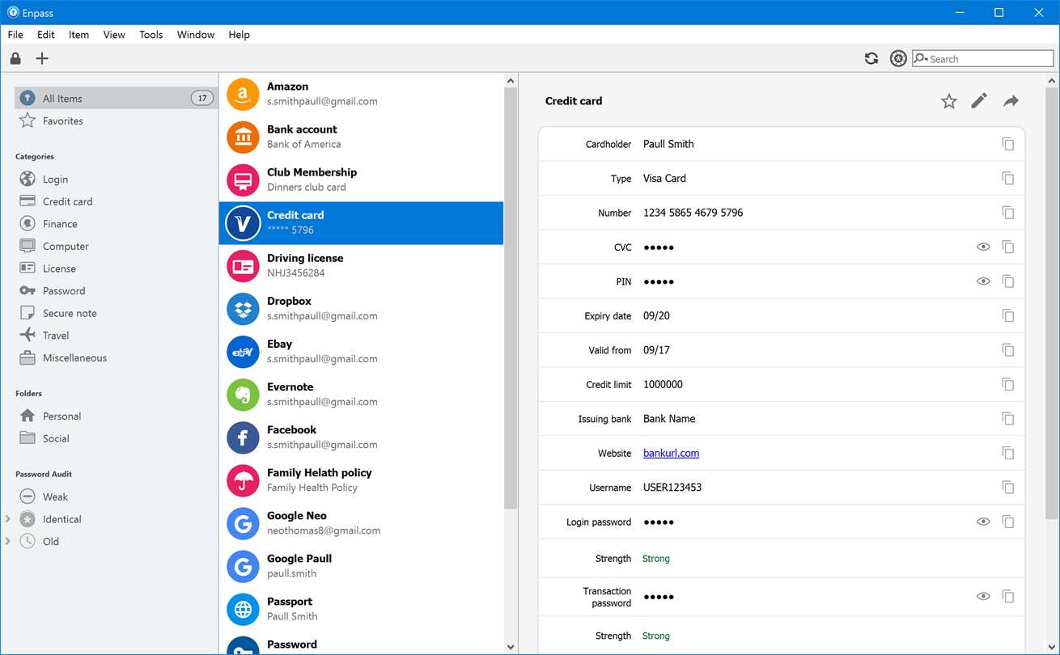Screen dimensions: 1060x655
Task: Show the Login password via eye icon
Action: tap(983, 522)
